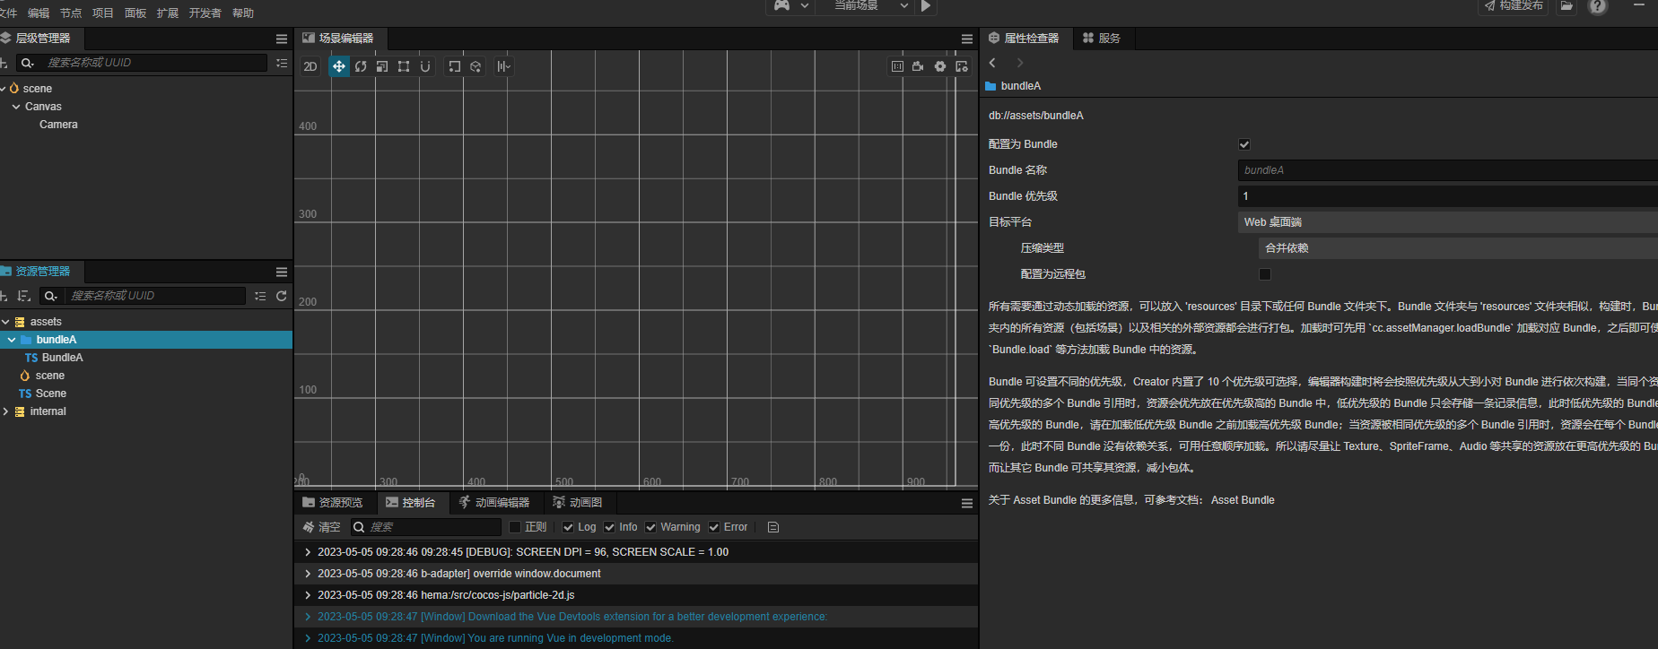
Task: Go back in inspector history
Action: 992,63
